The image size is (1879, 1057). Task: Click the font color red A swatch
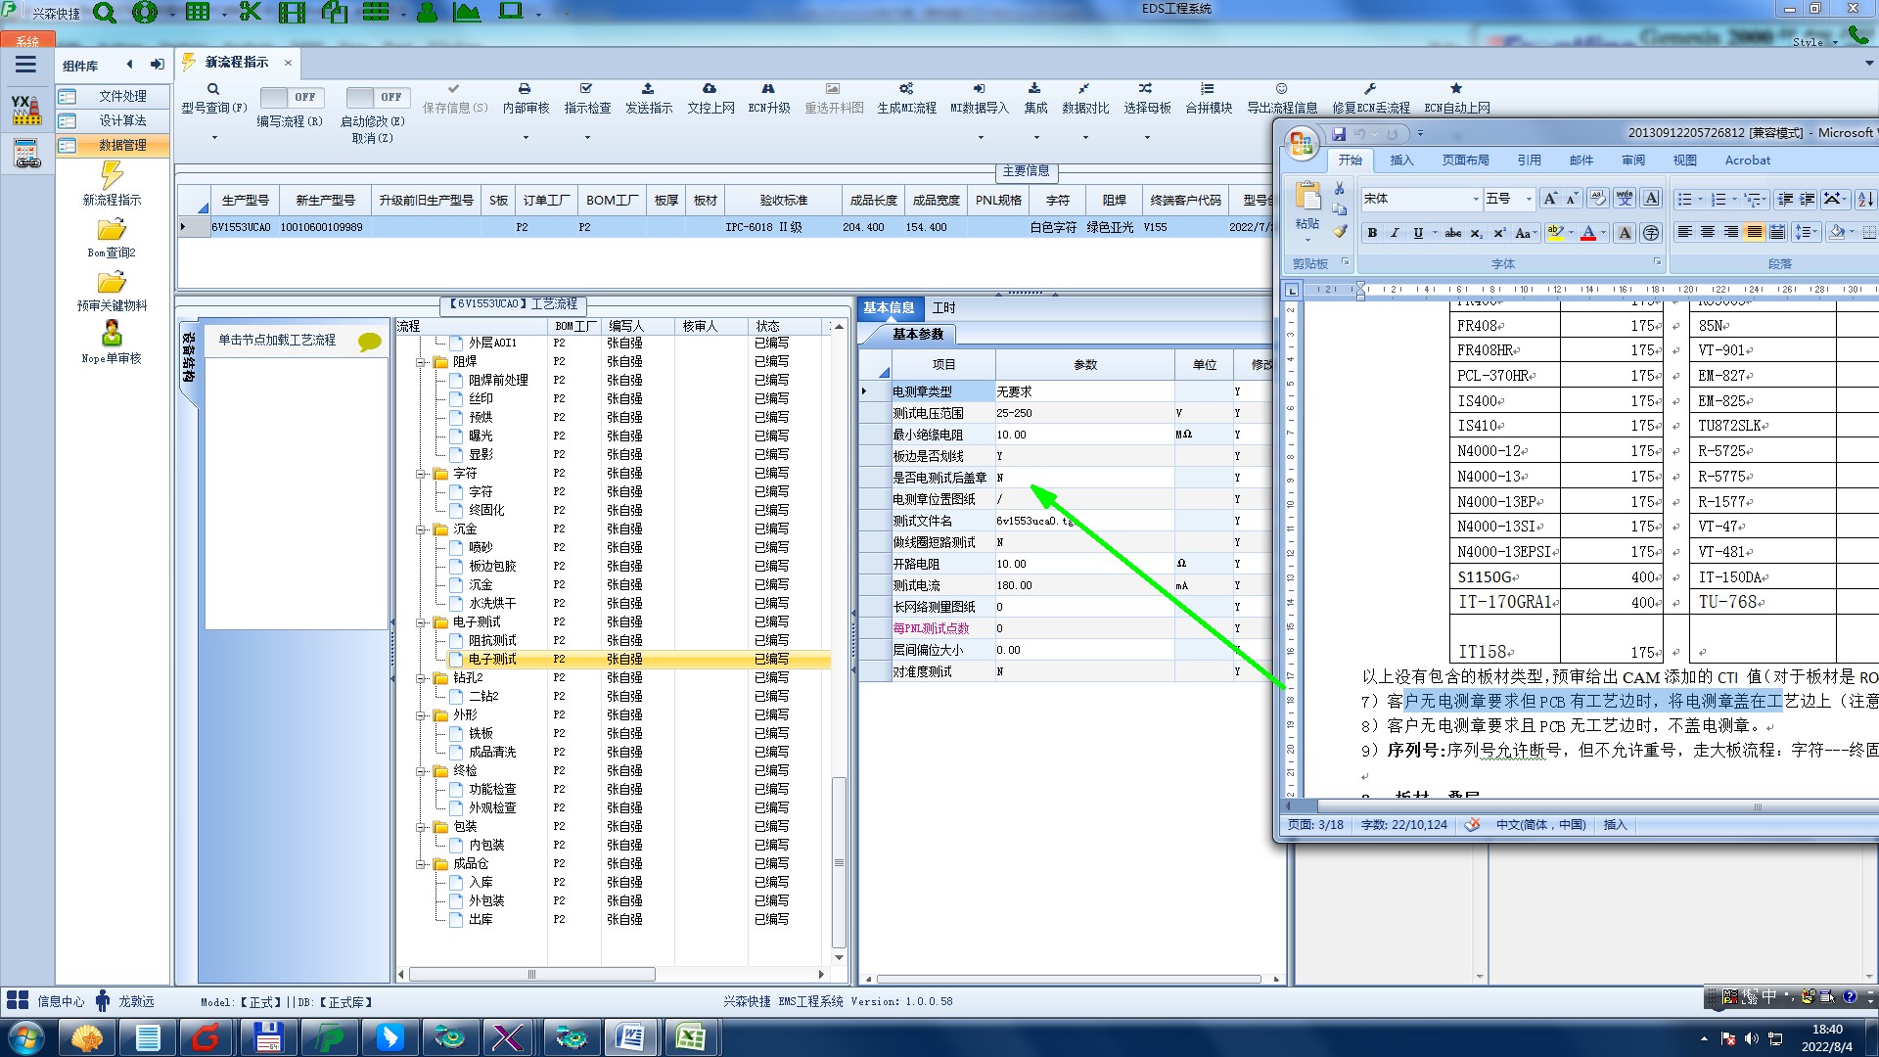click(1588, 233)
